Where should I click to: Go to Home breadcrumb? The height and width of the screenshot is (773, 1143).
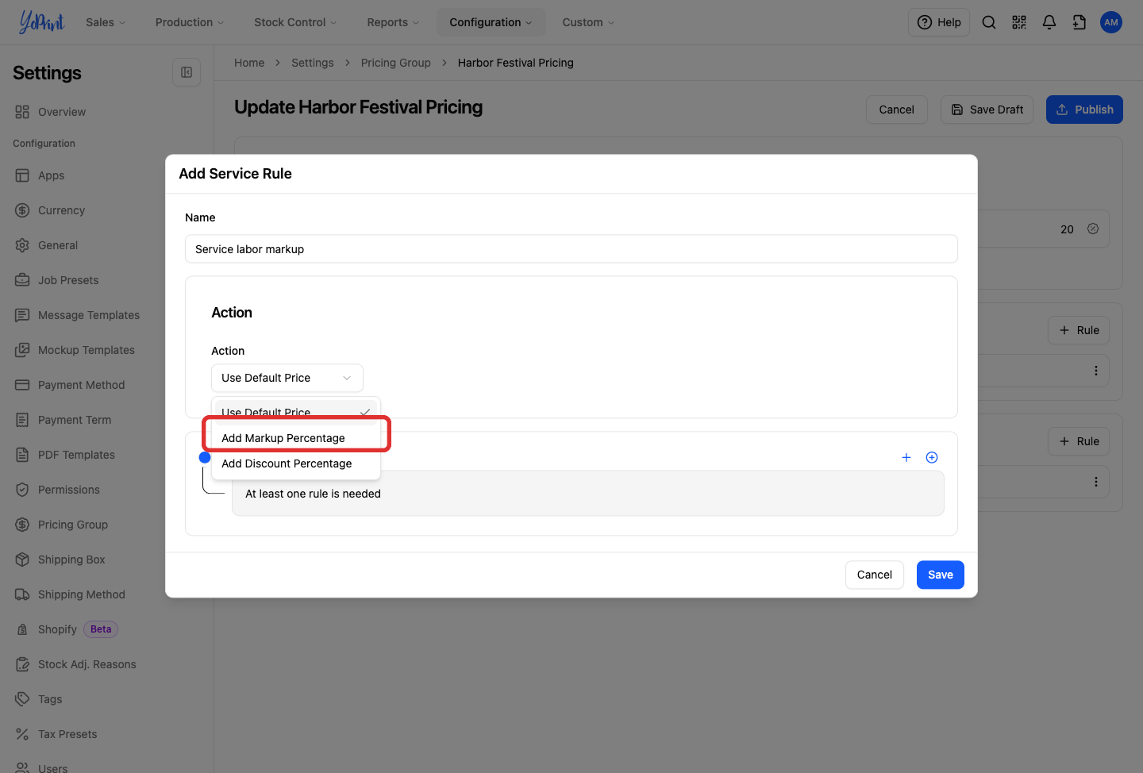click(x=249, y=63)
